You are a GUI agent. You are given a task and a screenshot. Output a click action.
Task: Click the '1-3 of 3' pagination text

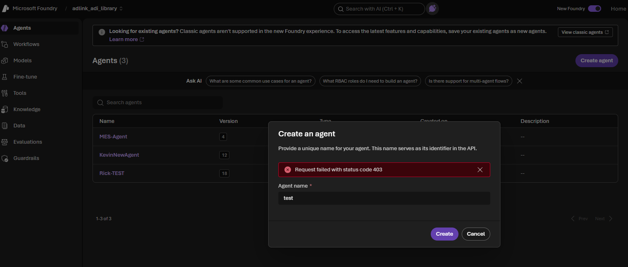(x=104, y=219)
